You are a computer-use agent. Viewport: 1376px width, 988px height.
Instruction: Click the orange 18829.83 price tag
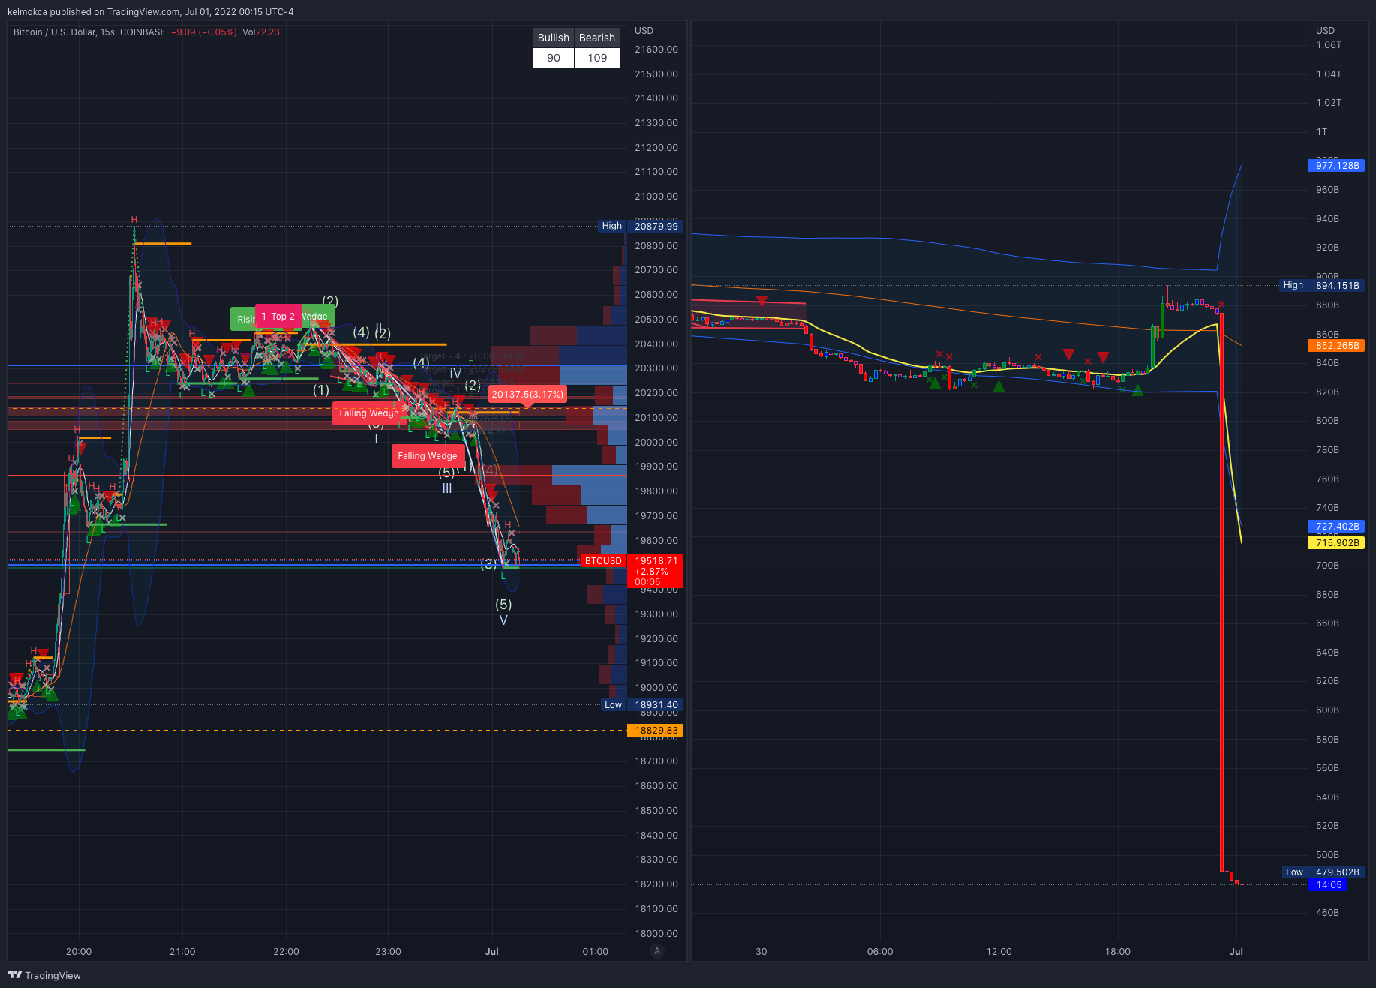click(x=656, y=731)
